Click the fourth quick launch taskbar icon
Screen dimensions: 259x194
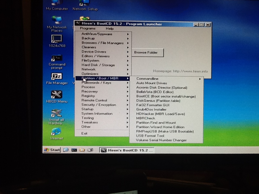pyautogui.click(x=90, y=150)
